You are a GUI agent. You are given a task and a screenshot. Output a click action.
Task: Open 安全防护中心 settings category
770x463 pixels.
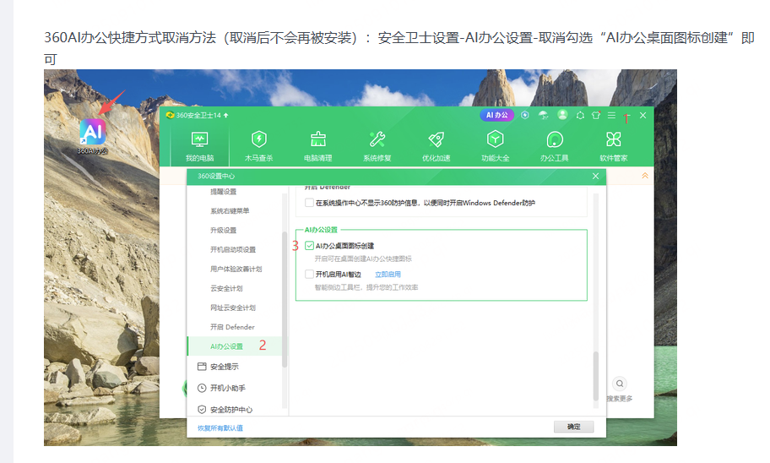click(231, 410)
